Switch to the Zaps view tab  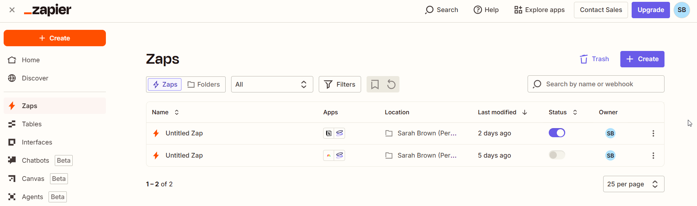[x=165, y=84]
